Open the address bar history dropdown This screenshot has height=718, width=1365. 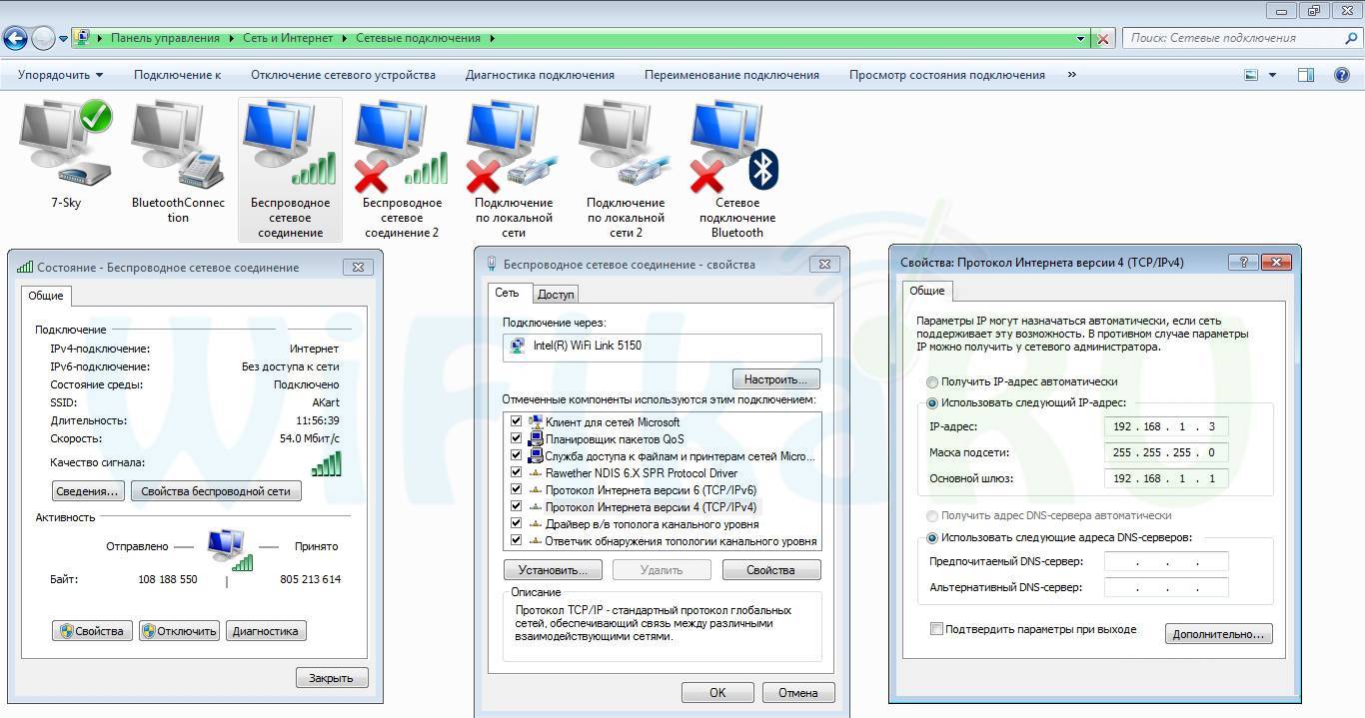1081,39
